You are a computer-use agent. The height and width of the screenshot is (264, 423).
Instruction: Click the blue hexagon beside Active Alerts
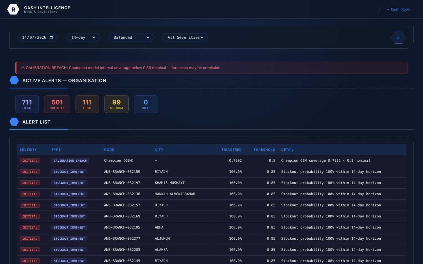14,80
